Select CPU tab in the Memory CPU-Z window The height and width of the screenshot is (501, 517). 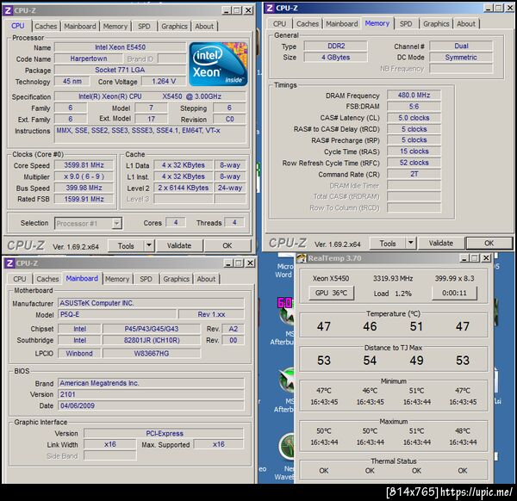[279, 24]
